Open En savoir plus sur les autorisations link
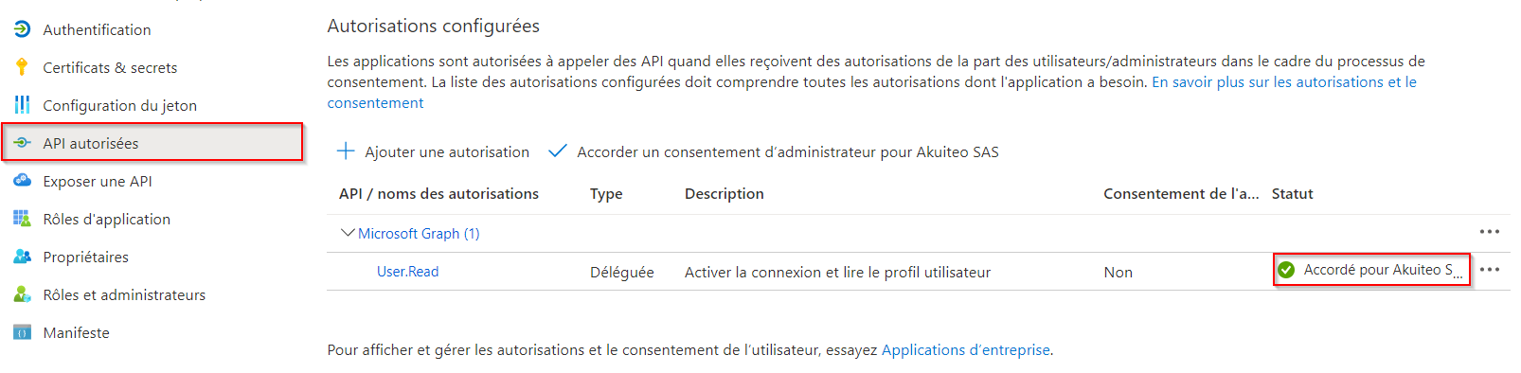This screenshot has width=1521, height=373. pyautogui.click(x=872, y=92)
